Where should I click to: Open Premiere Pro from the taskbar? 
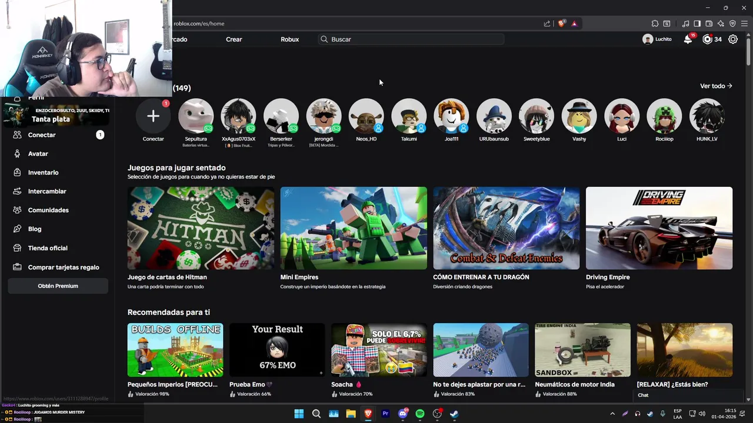pyautogui.click(x=385, y=414)
